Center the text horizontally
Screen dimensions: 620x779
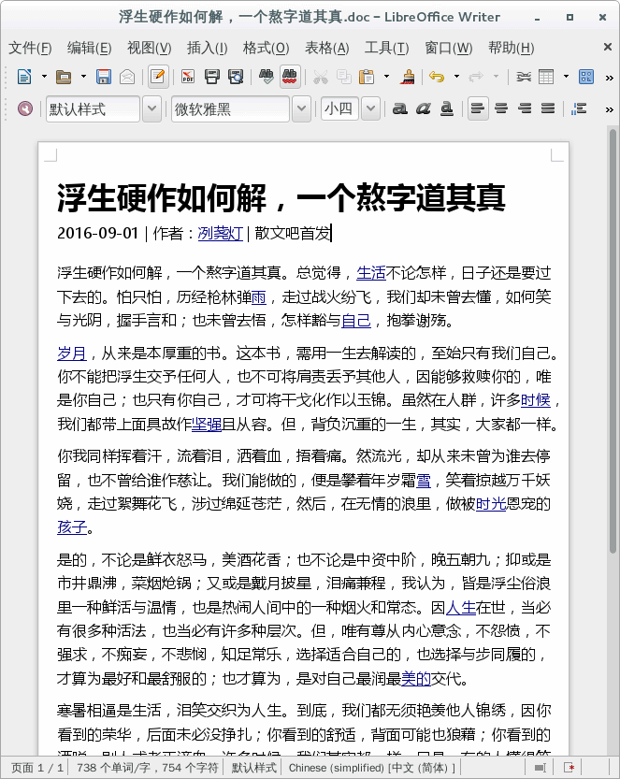[501, 108]
